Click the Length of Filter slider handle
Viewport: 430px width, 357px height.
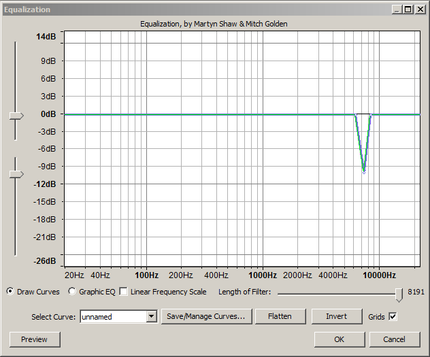point(399,292)
